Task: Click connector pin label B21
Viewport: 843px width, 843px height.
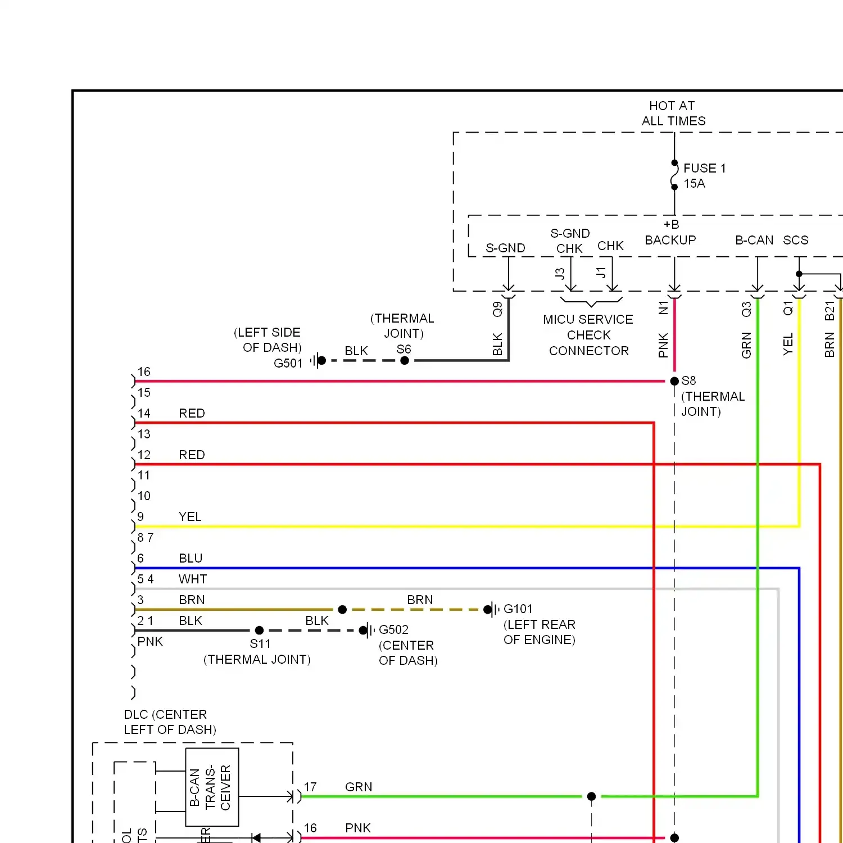Action: click(x=830, y=311)
